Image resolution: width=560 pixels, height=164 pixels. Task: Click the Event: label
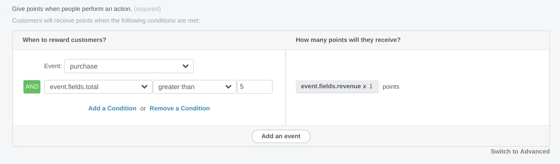click(53, 66)
